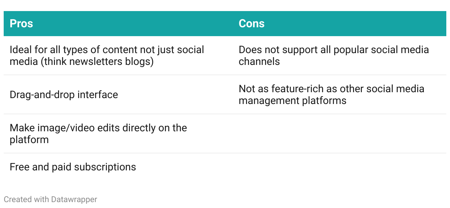Click the word "channels" in the Cons column
Image resolution: width=450 pixels, height=208 pixels.
(259, 62)
